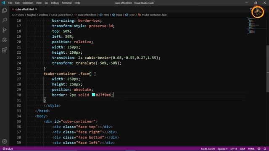Change file encoding via UTF-8

pos(234,149)
